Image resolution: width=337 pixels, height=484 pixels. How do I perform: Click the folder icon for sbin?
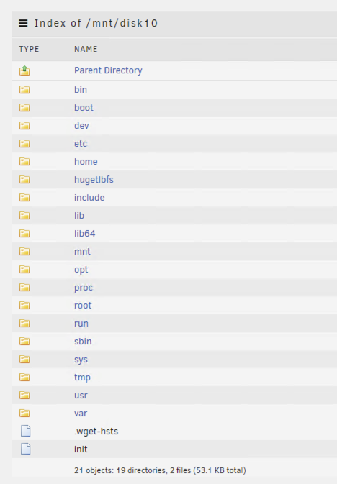(x=24, y=342)
